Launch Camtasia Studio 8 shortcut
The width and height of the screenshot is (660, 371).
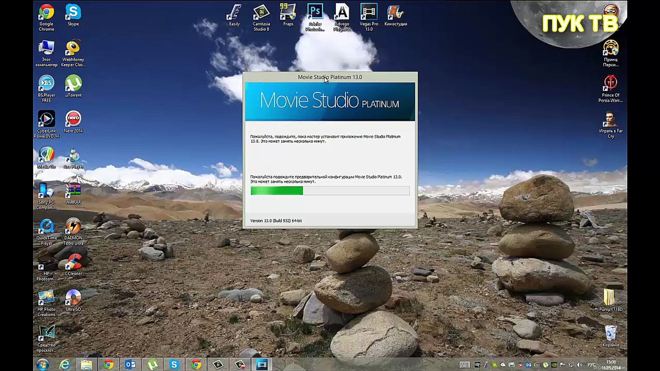pyautogui.click(x=261, y=18)
